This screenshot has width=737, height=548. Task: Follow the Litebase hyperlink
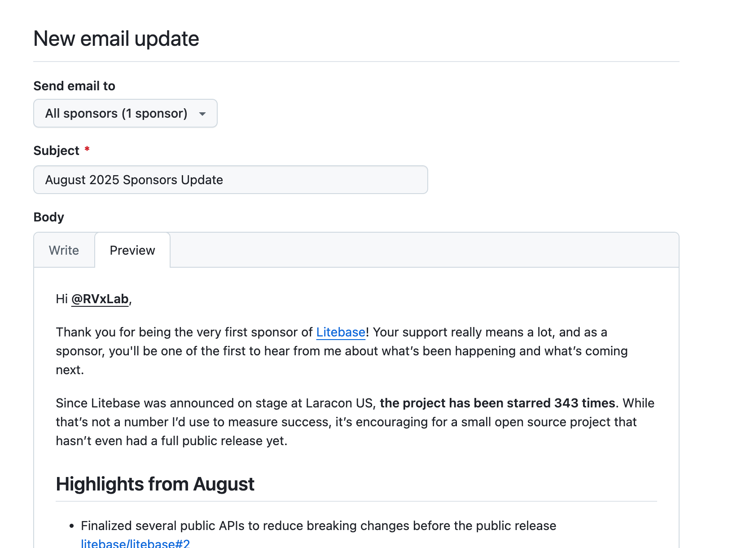(341, 332)
